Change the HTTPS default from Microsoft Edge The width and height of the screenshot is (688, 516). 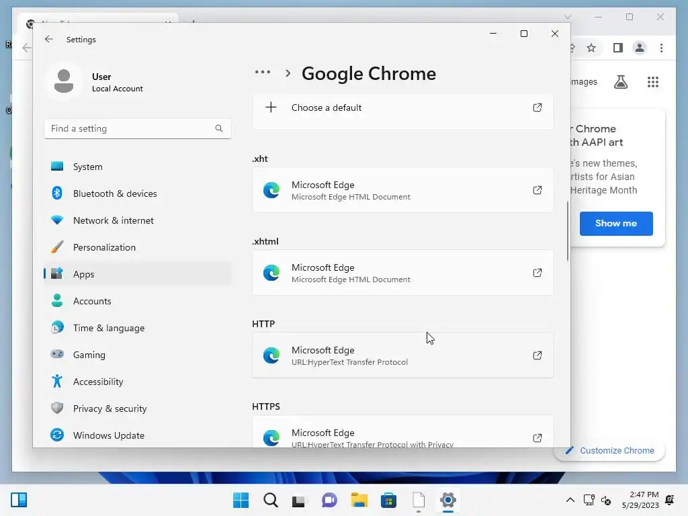[x=403, y=431]
